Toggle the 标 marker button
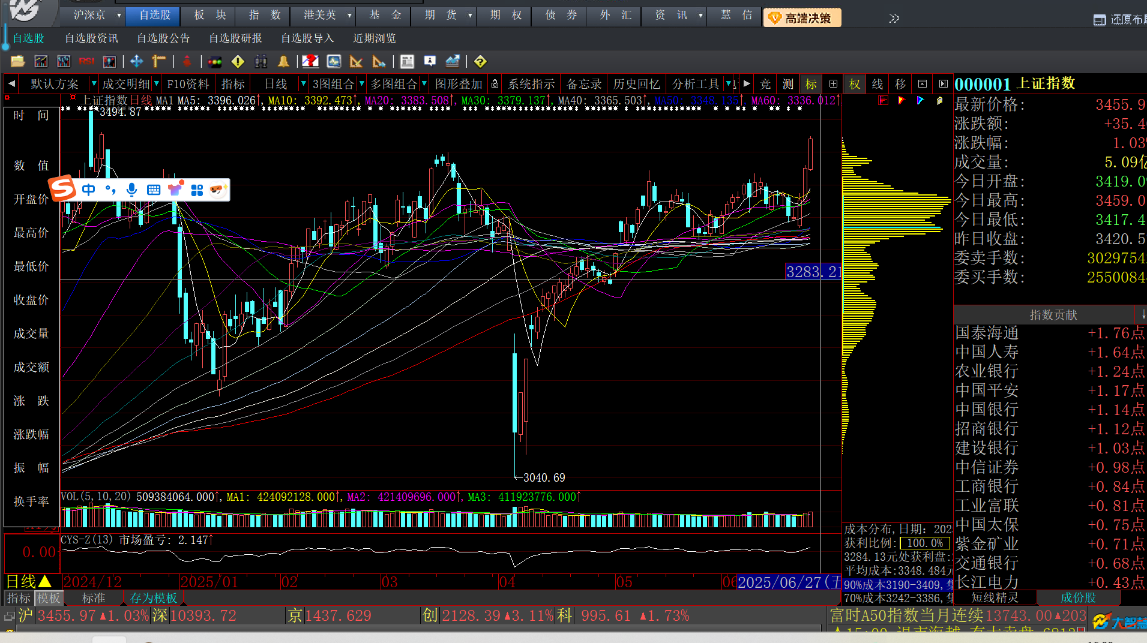The width and height of the screenshot is (1147, 643). pyautogui.click(x=811, y=84)
